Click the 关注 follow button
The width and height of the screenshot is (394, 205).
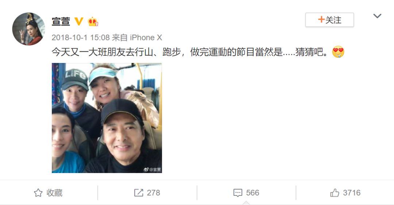(x=329, y=20)
